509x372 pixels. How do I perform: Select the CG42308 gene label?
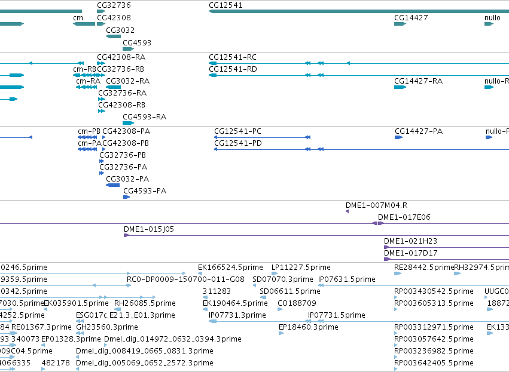coord(114,18)
